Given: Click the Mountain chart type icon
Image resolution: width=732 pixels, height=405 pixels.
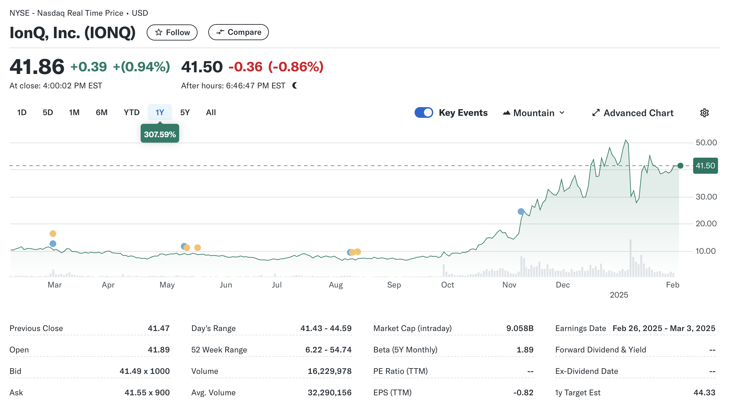Looking at the screenshot, I should [x=506, y=113].
